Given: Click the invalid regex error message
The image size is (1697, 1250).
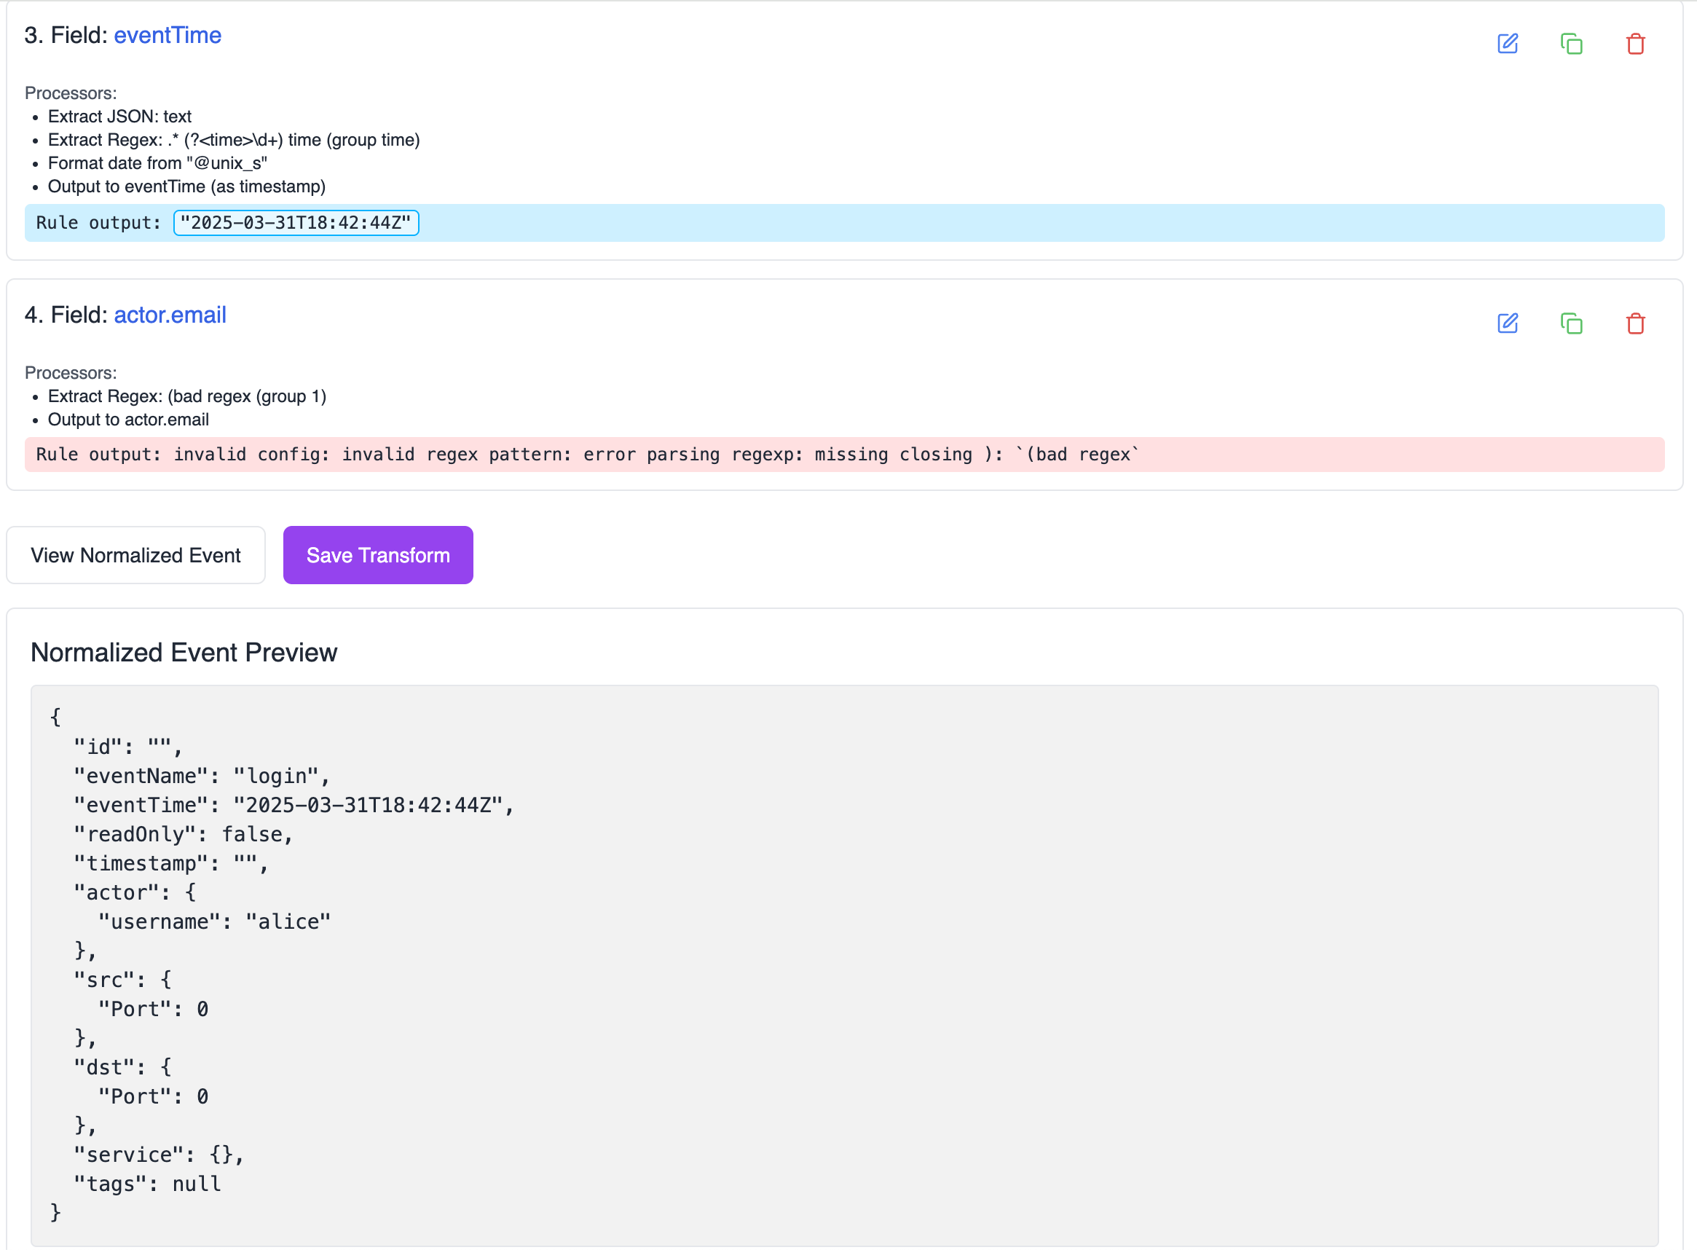Looking at the screenshot, I should click(x=587, y=455).
